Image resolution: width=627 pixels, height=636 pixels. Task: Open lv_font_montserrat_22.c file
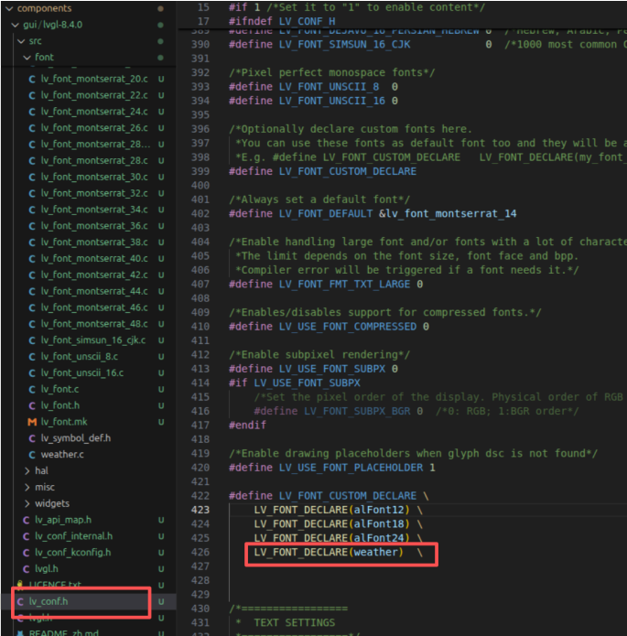point(94,95)
